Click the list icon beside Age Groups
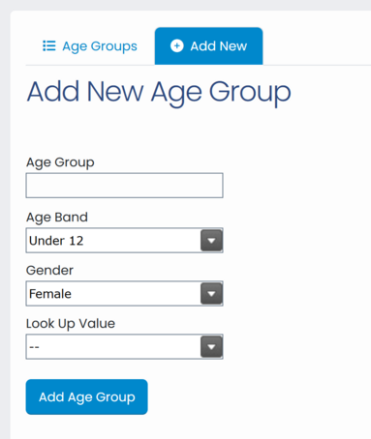371x439 pixels. point(49,45)
